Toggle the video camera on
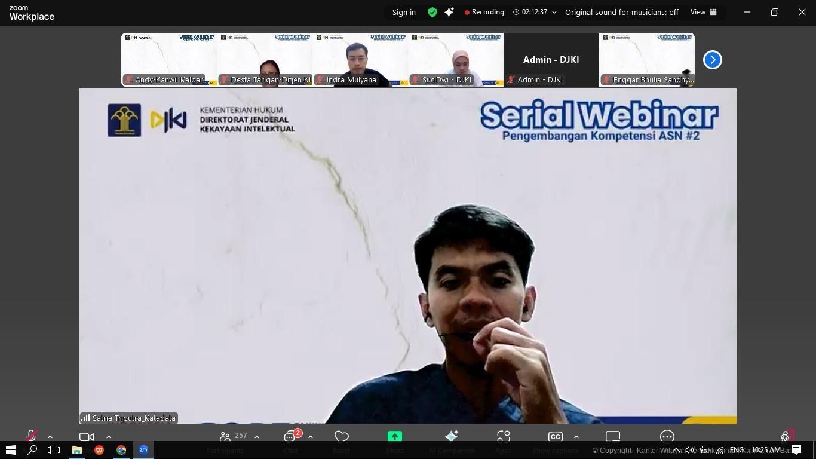Viewport: 816px width, 459px height. (x=87, y=436)
